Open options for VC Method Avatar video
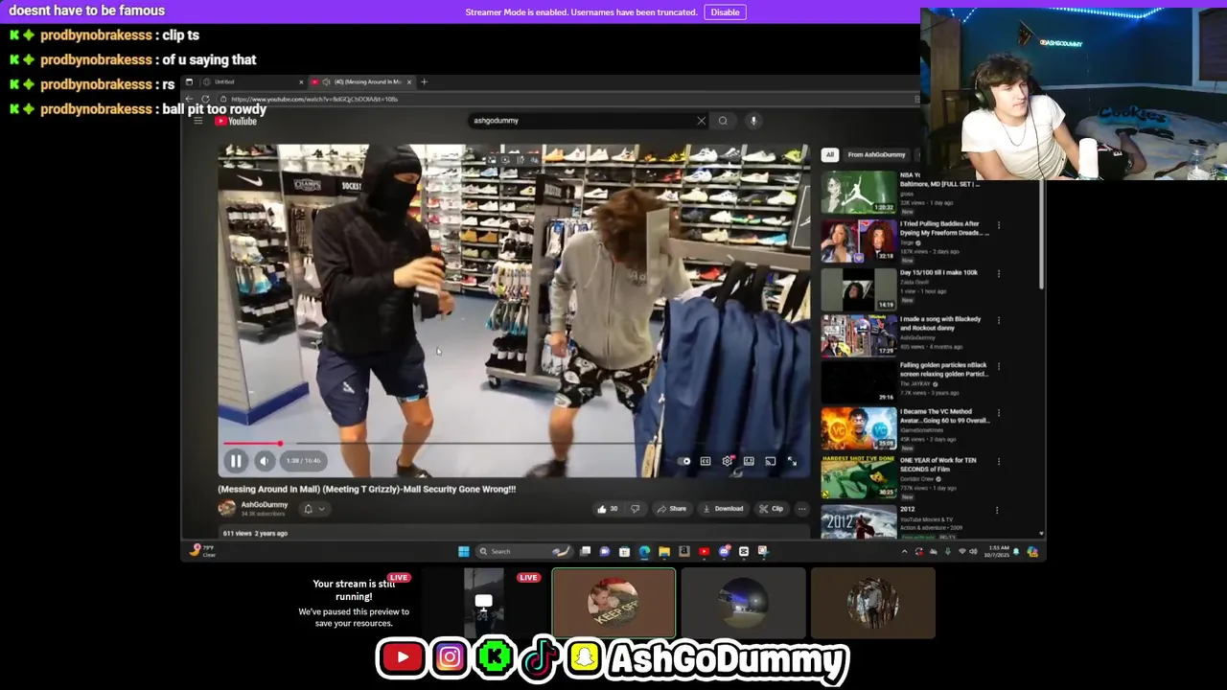The height and width of the screenshot is (690, 1227). click(x=998, y=414)
